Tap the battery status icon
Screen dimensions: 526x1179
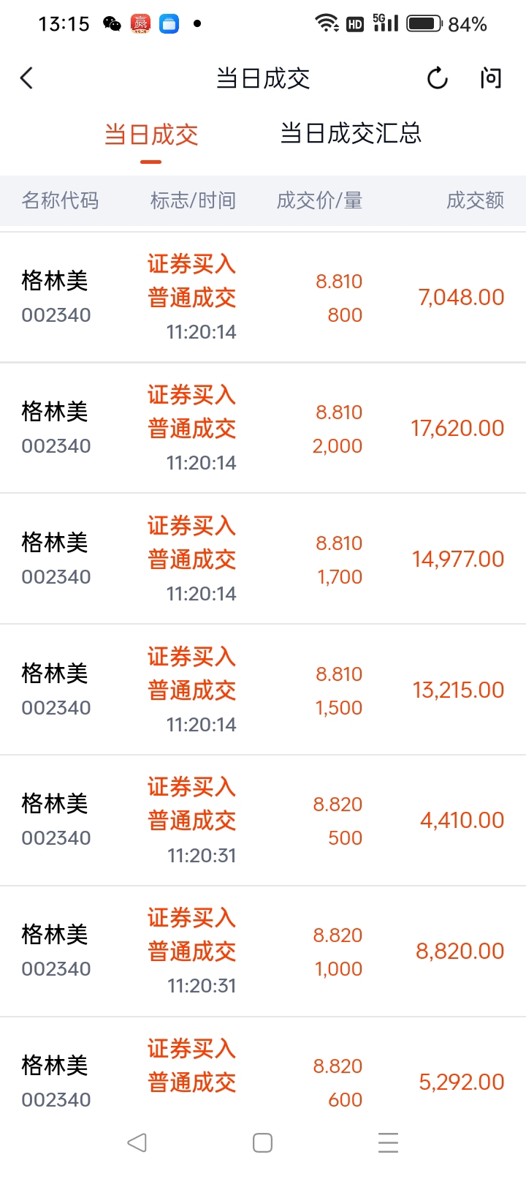point(424,24)
